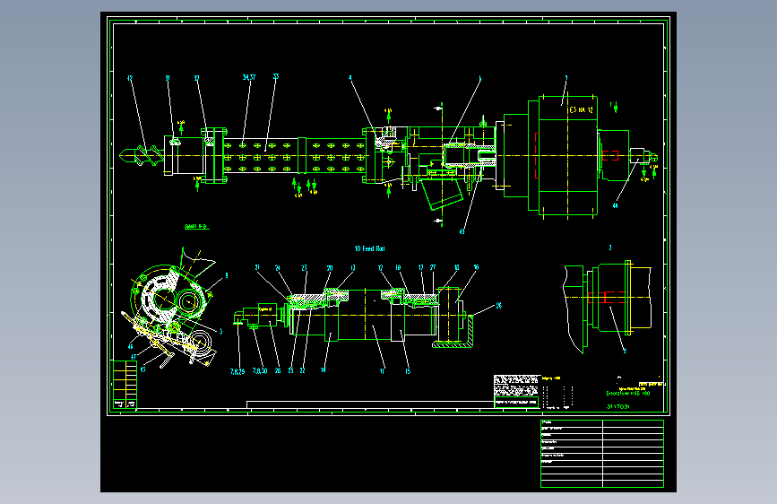Click callout '22' below the feed roll
The image size is (777, 504).
click(x=302, y=370)
